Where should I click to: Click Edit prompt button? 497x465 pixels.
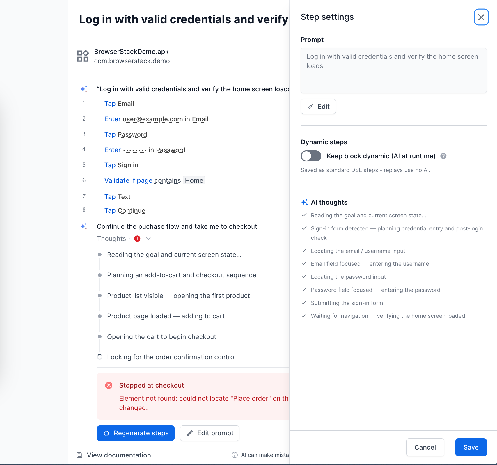click(210, 433)
